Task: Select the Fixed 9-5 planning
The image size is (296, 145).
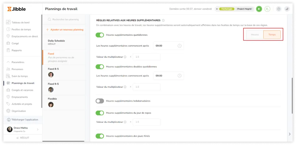Action: [64, 87]
